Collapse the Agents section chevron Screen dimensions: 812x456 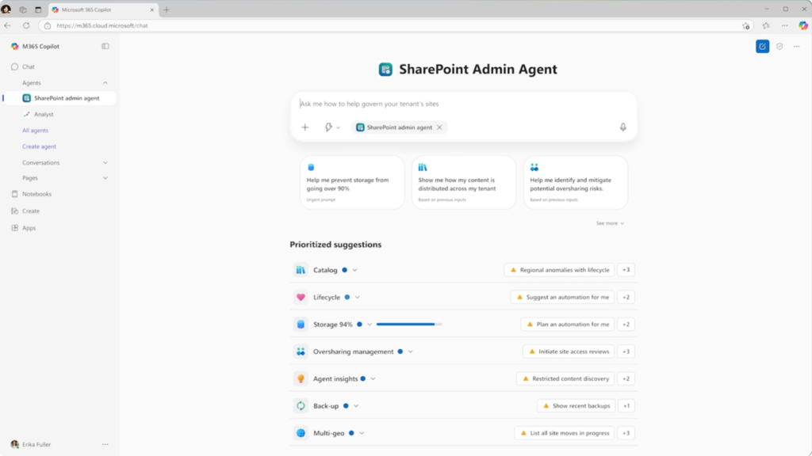(105, 82)
